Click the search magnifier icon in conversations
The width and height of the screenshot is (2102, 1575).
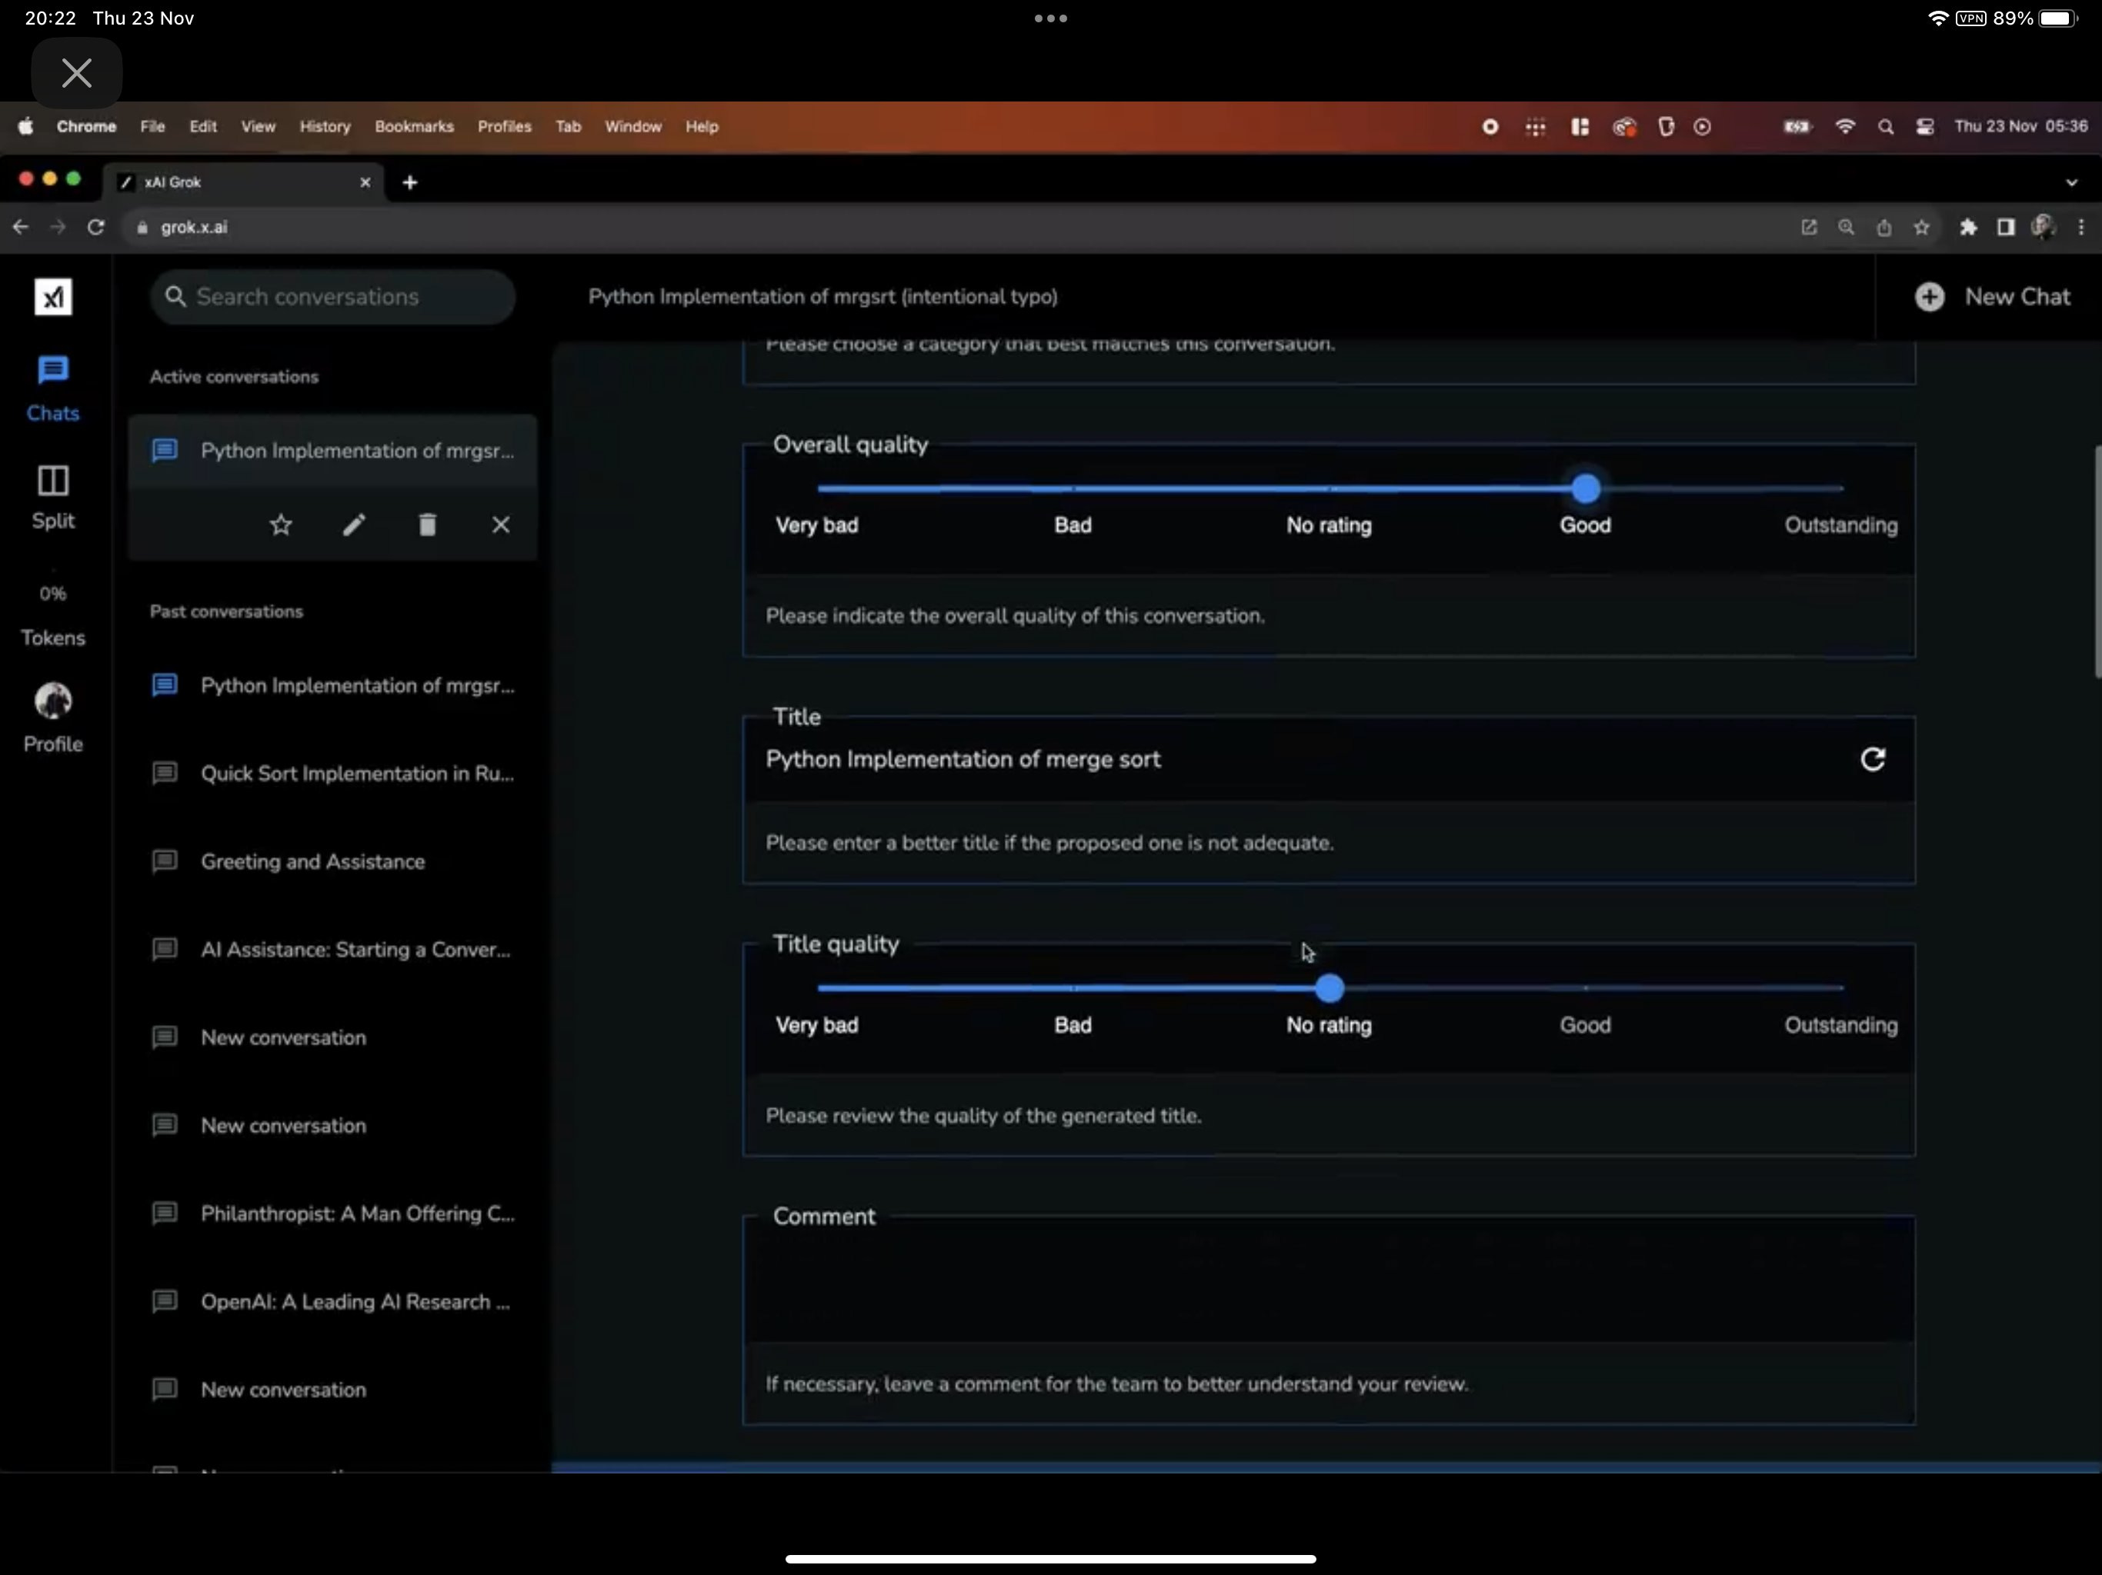click(175, 296)
